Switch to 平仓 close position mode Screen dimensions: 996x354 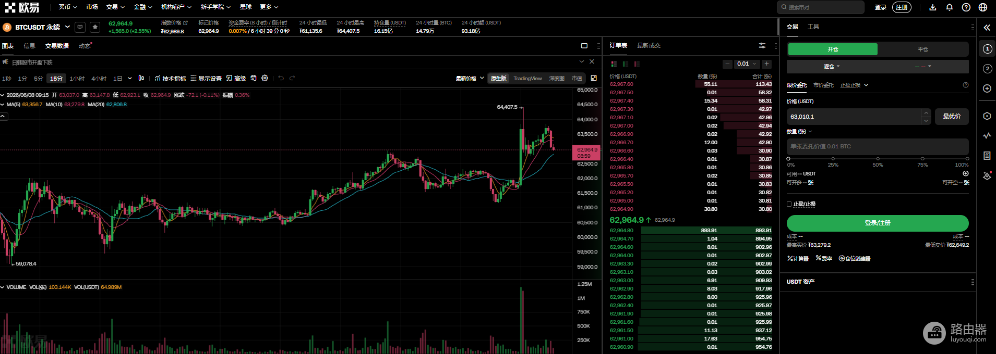pos(923,49)
